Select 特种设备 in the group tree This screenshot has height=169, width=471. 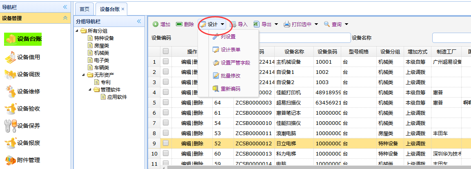click(x=104, y=38)
